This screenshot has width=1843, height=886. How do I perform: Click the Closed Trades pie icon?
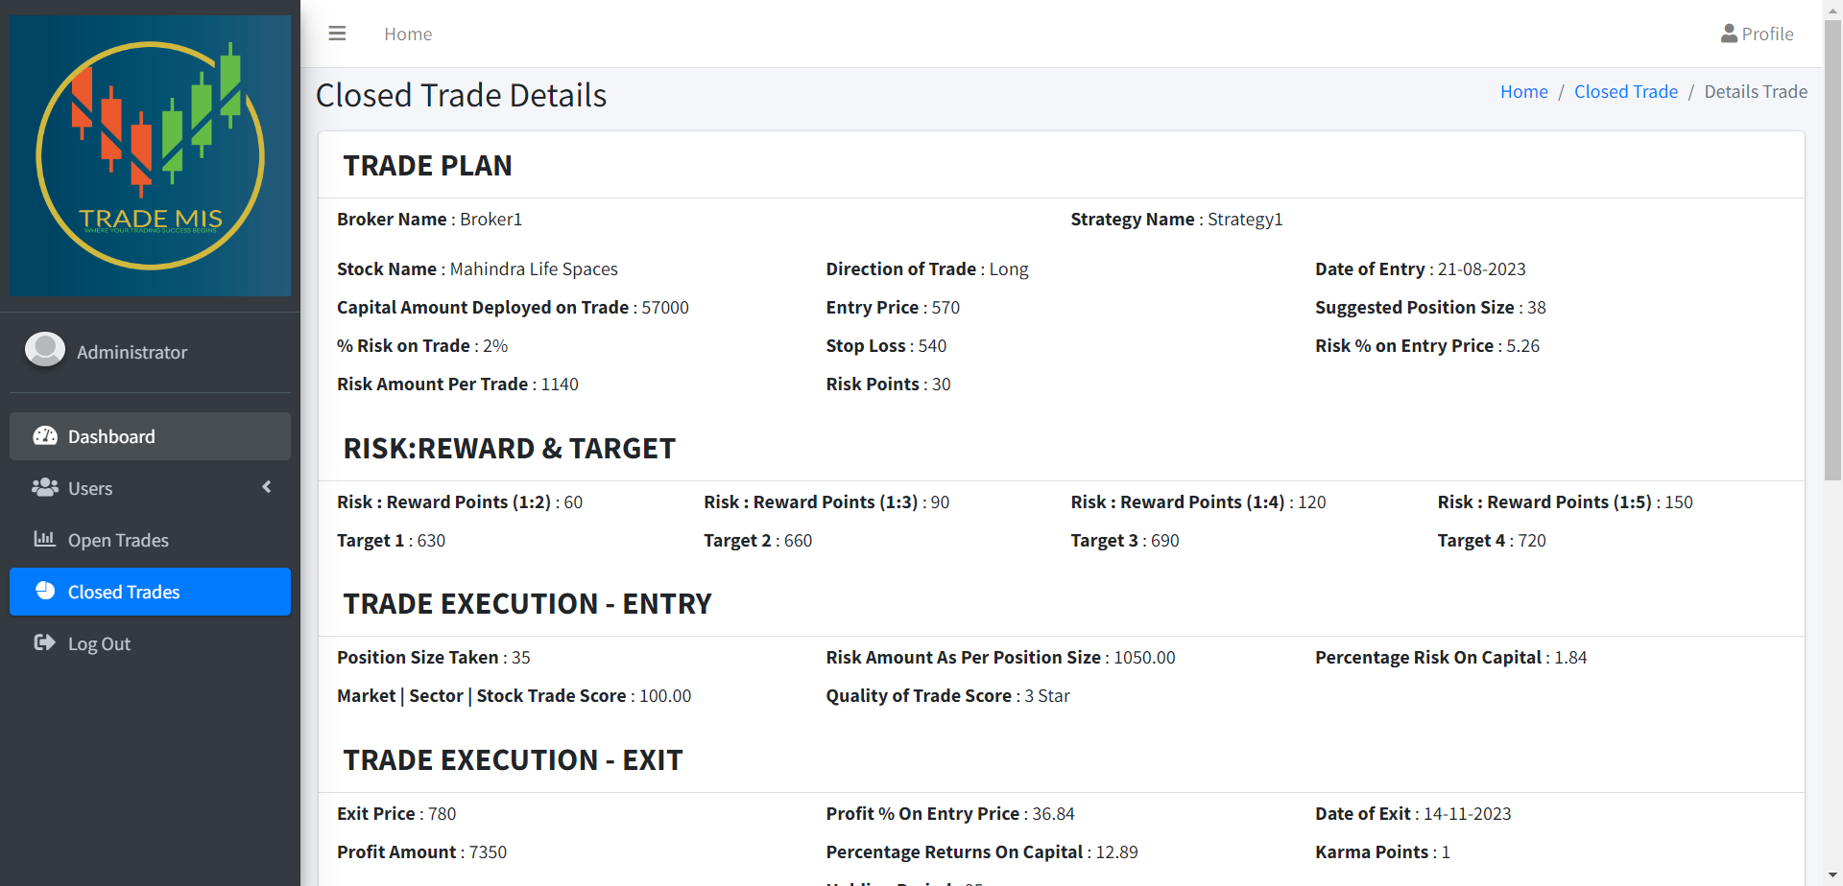[x=45, y=591]
